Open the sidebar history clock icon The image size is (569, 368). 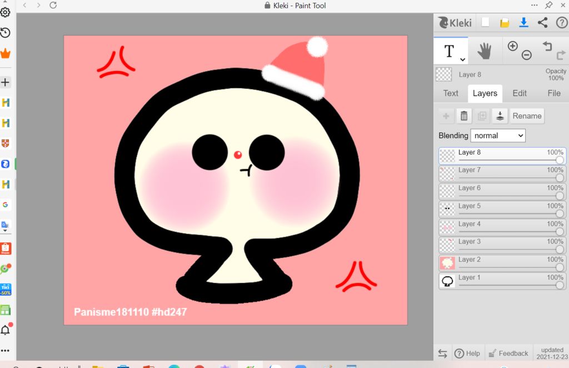click(5, 33)
